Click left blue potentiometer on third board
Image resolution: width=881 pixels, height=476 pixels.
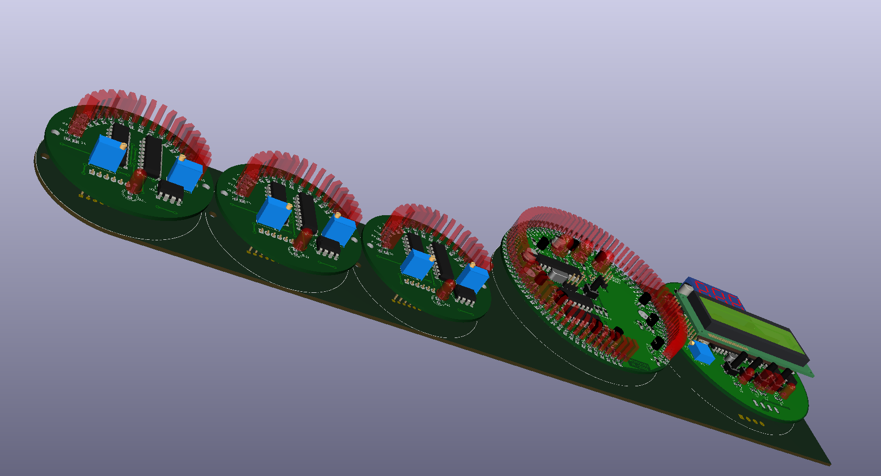click(417, 264)
